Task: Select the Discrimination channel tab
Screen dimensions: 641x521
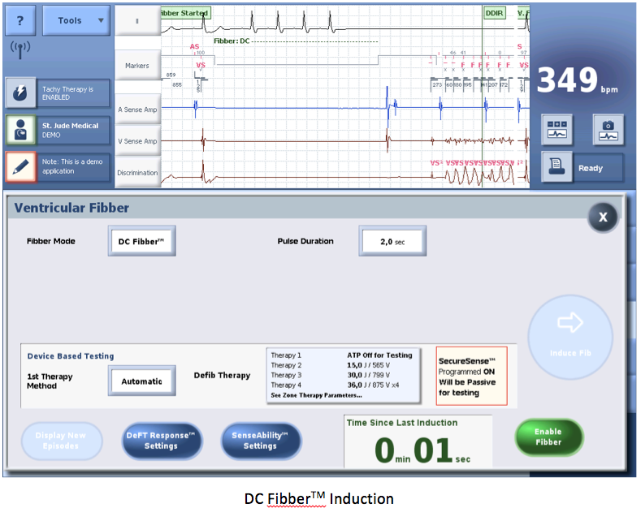Action: (136, 172)
